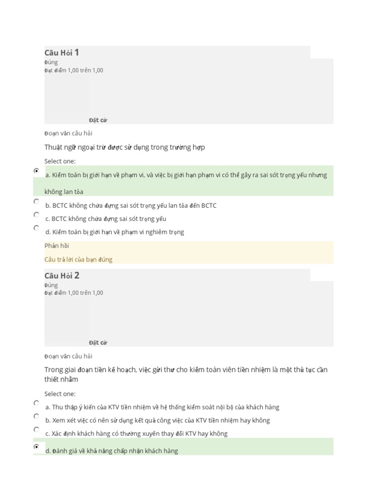Select radio for 'Kiểm toán bị giới hạn về phạm vi nghiêm trọng'
The image size is (378, 504).
point(36,228)
